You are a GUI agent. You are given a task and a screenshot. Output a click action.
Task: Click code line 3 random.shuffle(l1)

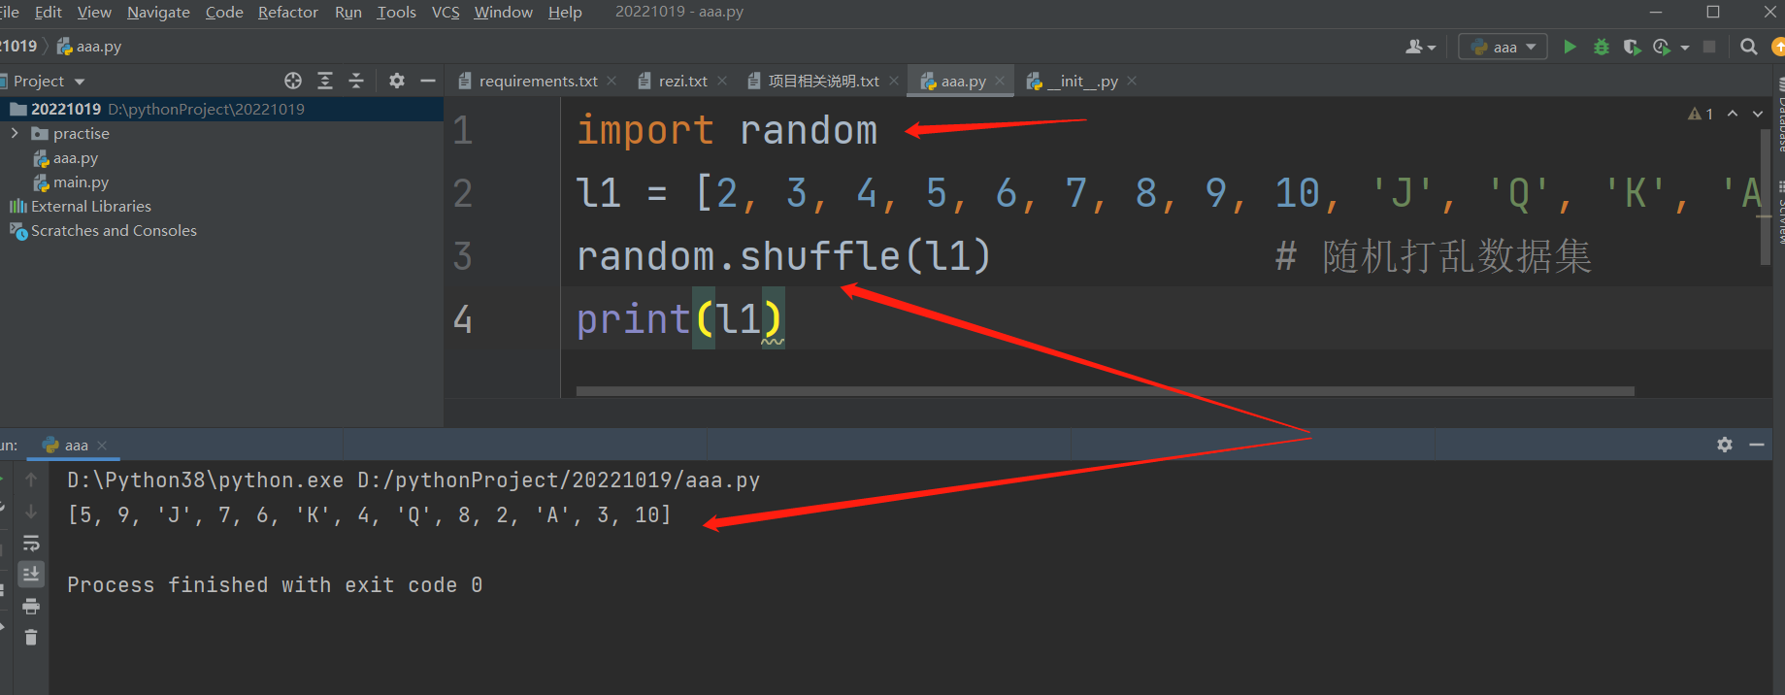coord(783,256)
